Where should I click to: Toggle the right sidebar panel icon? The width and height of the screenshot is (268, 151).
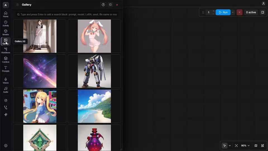coord(262,12)
